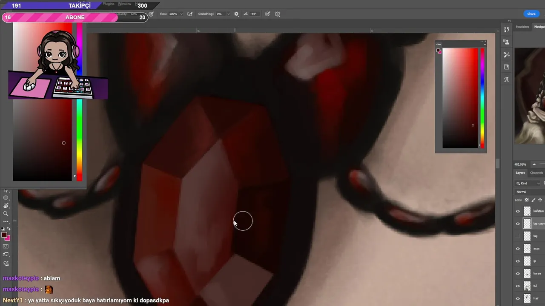Click the pink background color swatch
Screen dimensions: 545x306
8,238
